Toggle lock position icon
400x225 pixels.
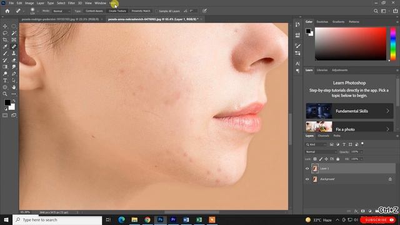coord(326,159)
